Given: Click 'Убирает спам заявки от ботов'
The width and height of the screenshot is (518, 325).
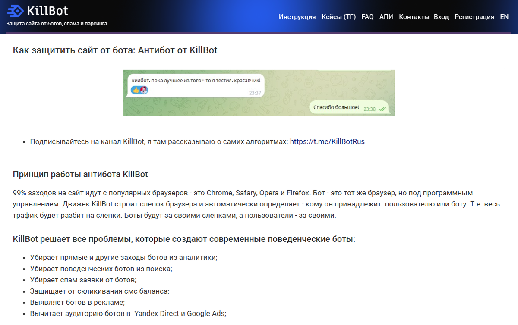Looking at the screenshot, I should click(x=83, y=280).
